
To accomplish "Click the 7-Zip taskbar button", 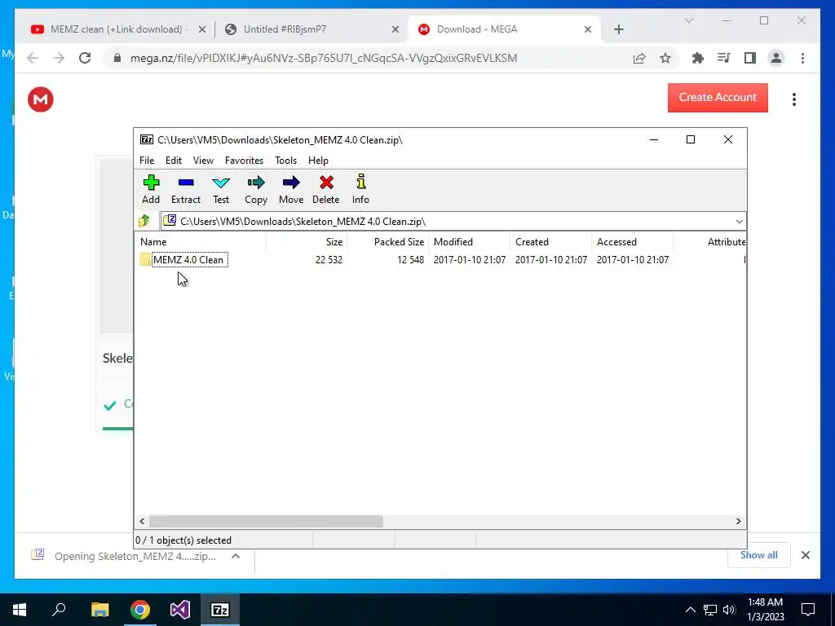I will click(x=220, y=610).
